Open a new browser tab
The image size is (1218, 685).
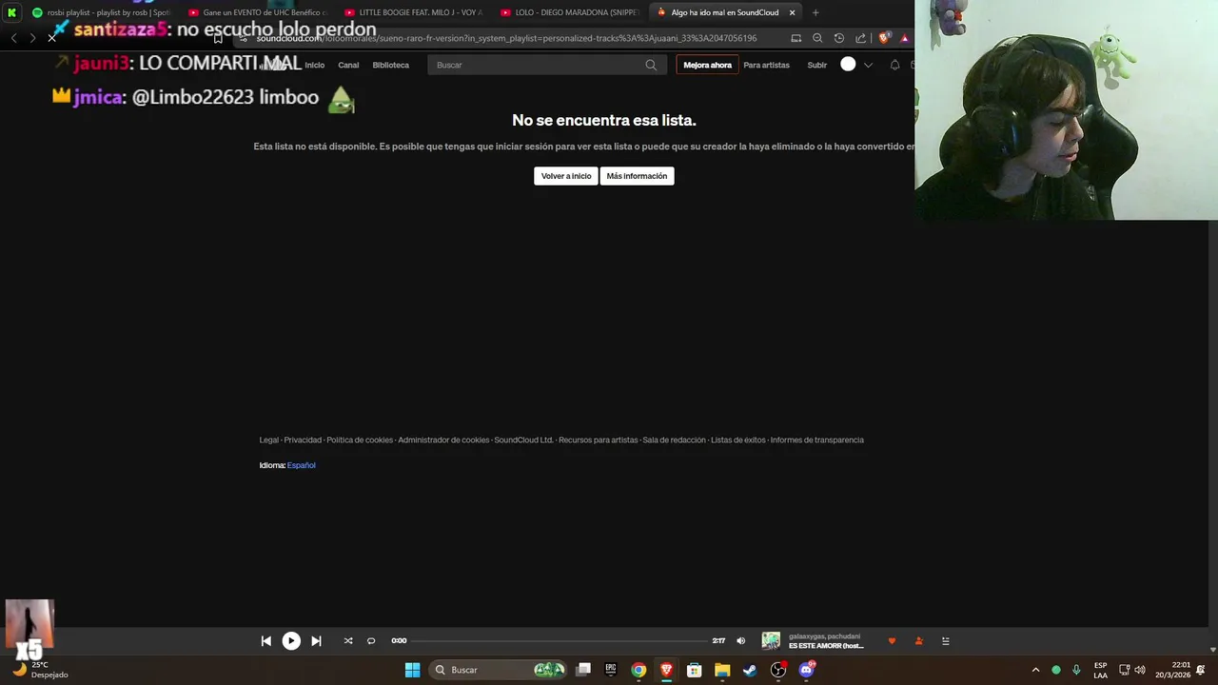pyautogui.click(x=815, y=12)
